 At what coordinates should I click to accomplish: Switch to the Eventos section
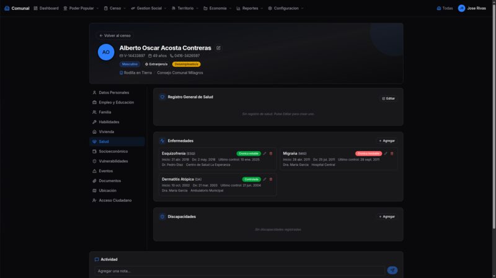[117, 171]
